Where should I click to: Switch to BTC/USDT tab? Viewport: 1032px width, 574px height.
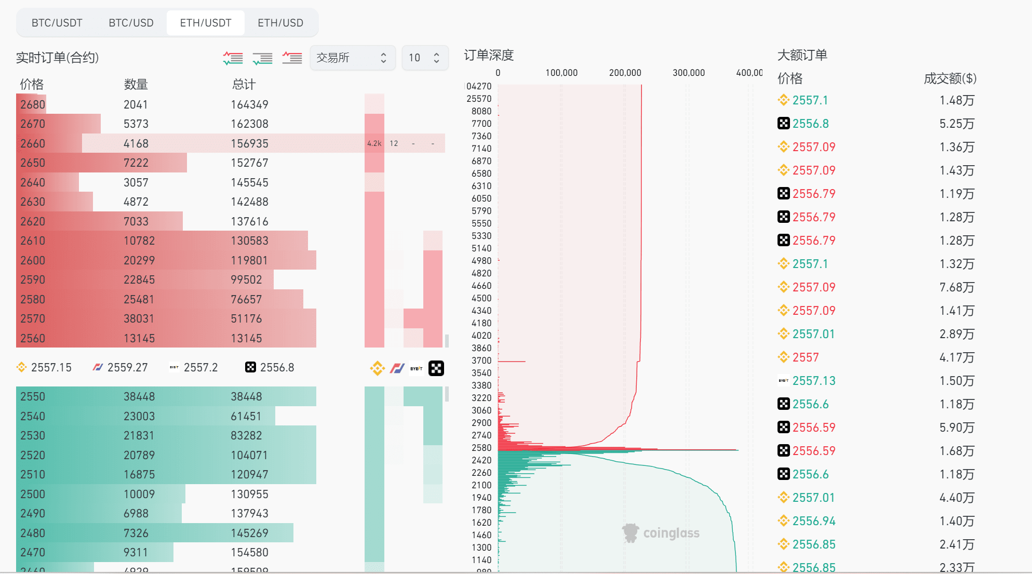click(57, 23)
